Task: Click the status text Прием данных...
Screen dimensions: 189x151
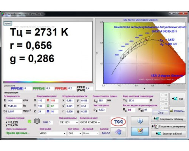Action: 17,133
